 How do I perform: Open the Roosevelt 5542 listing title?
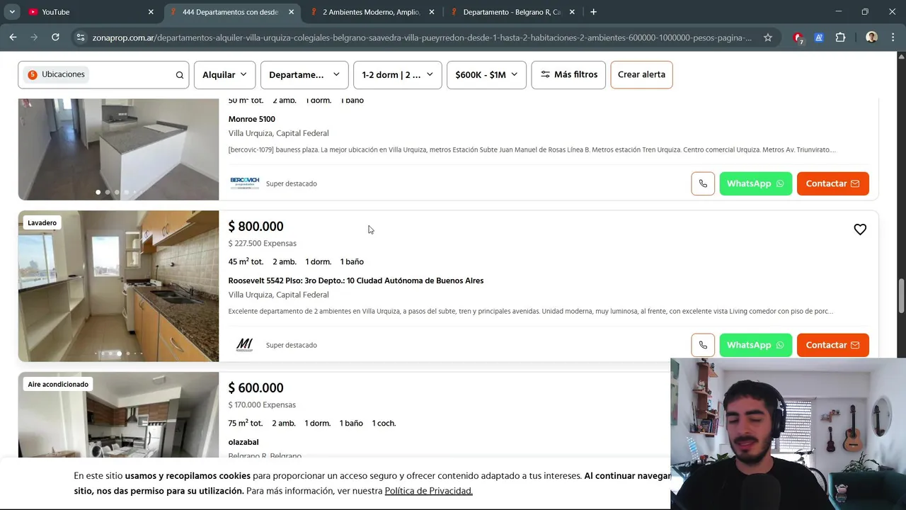click(x=355, y=280)
